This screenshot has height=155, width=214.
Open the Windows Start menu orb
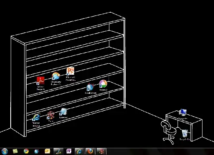pyautogui.click(x=5, y=151)
